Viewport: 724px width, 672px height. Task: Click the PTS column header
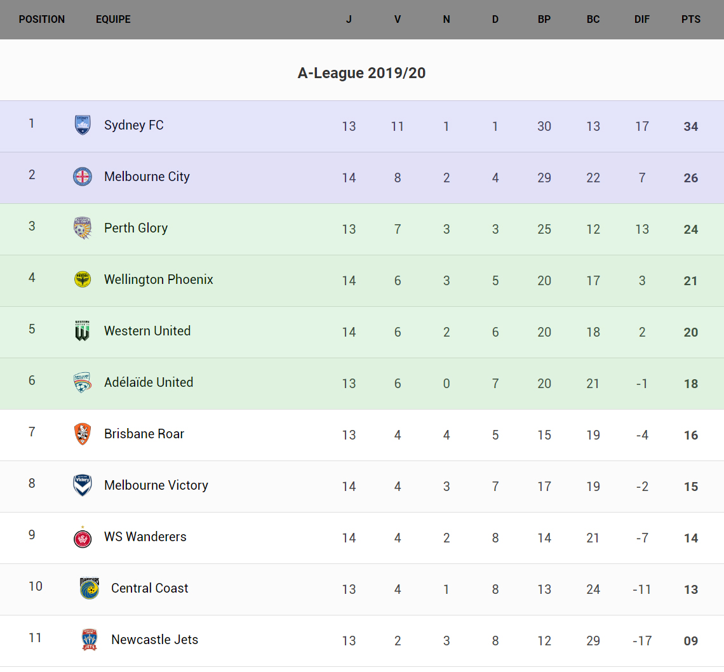point(691,19)
